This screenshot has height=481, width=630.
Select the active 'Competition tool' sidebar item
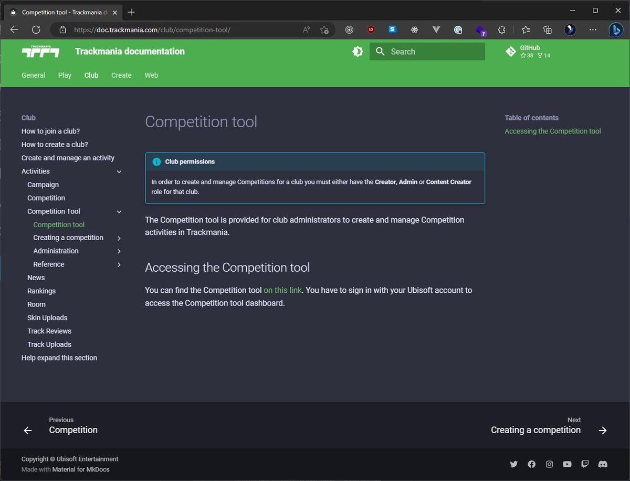[59, 224]
